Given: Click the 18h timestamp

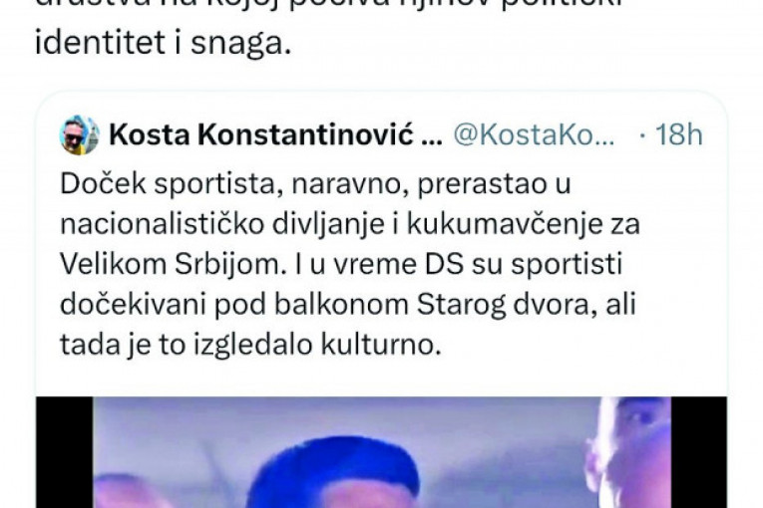Looking at the screenshot, I should click(x=679, y=134).
